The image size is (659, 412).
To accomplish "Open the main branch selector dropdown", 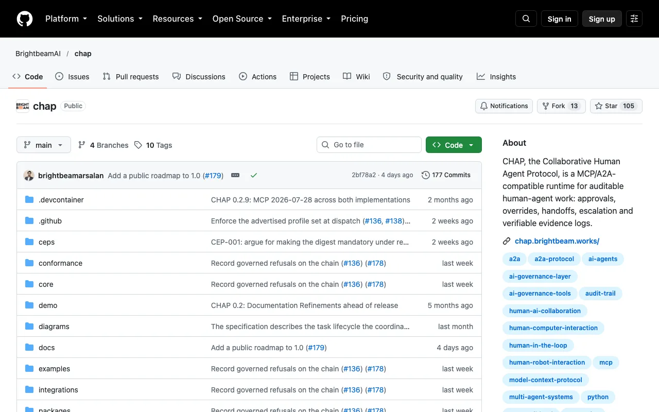I will click(44, 145).
